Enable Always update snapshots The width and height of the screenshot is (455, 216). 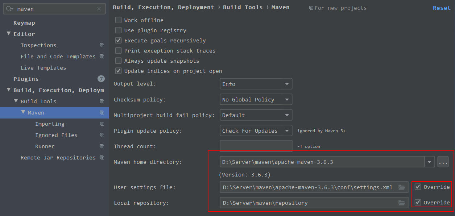click(118, 61)
